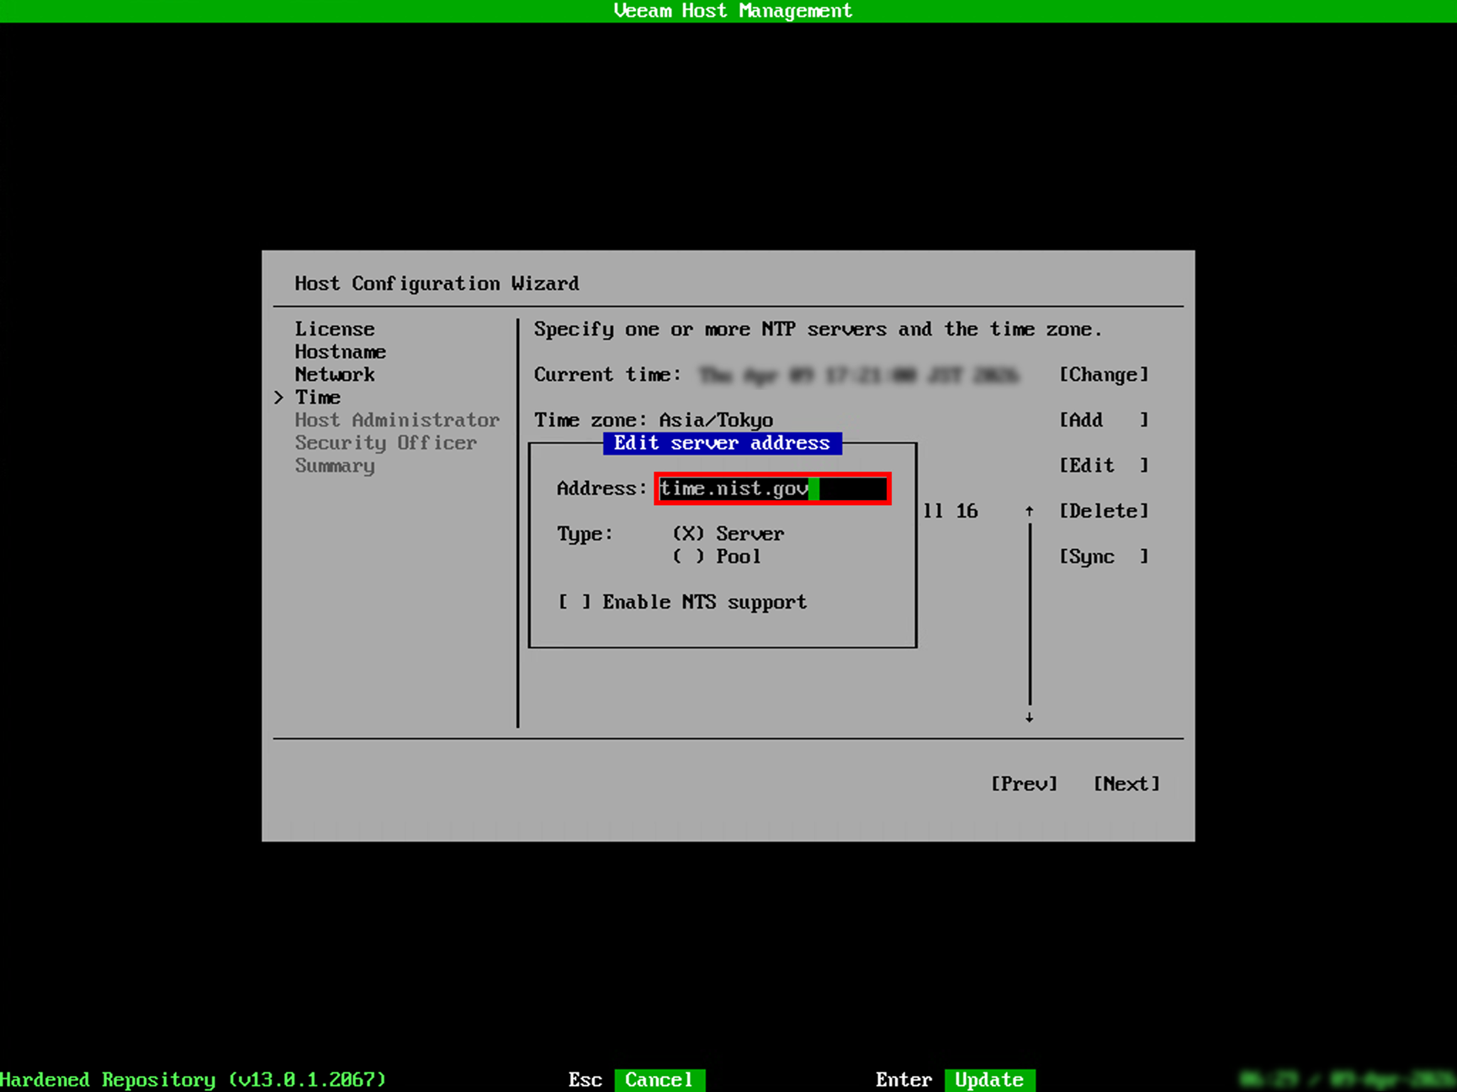Select the Time step in wizard menu
The image size is (1457, 1092).
click(x=317, y=397)
